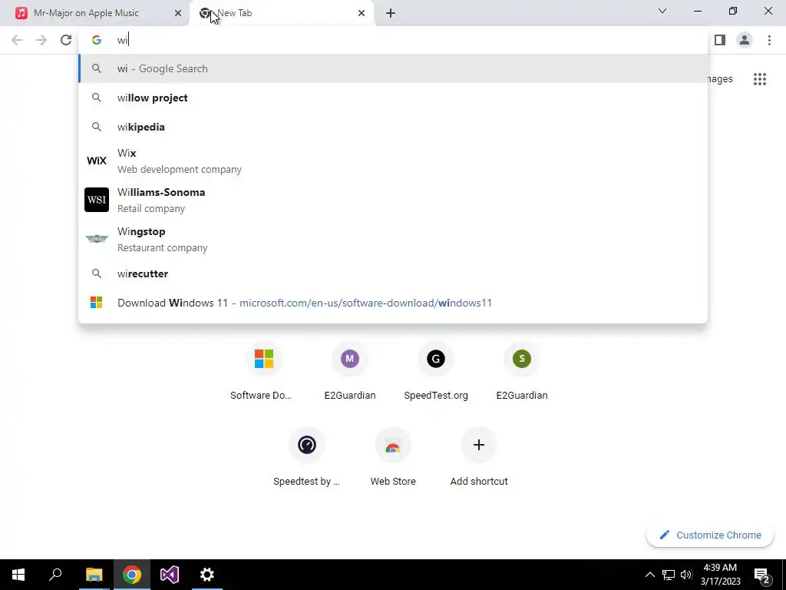Viewport: 786px width, 590px height.
Task: Click the Wix logo icon
Action: click(97, 161)
